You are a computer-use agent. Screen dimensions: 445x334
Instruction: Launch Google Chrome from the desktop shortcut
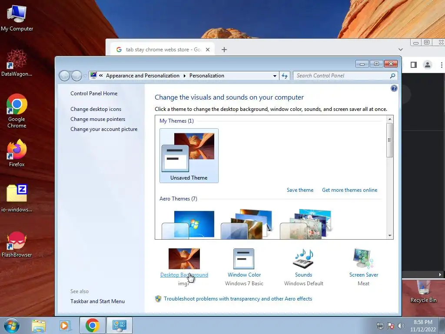17,111
